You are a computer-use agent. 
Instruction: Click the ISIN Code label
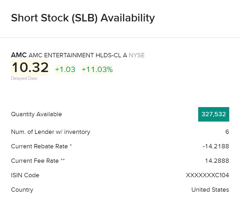tap(25, 175)
